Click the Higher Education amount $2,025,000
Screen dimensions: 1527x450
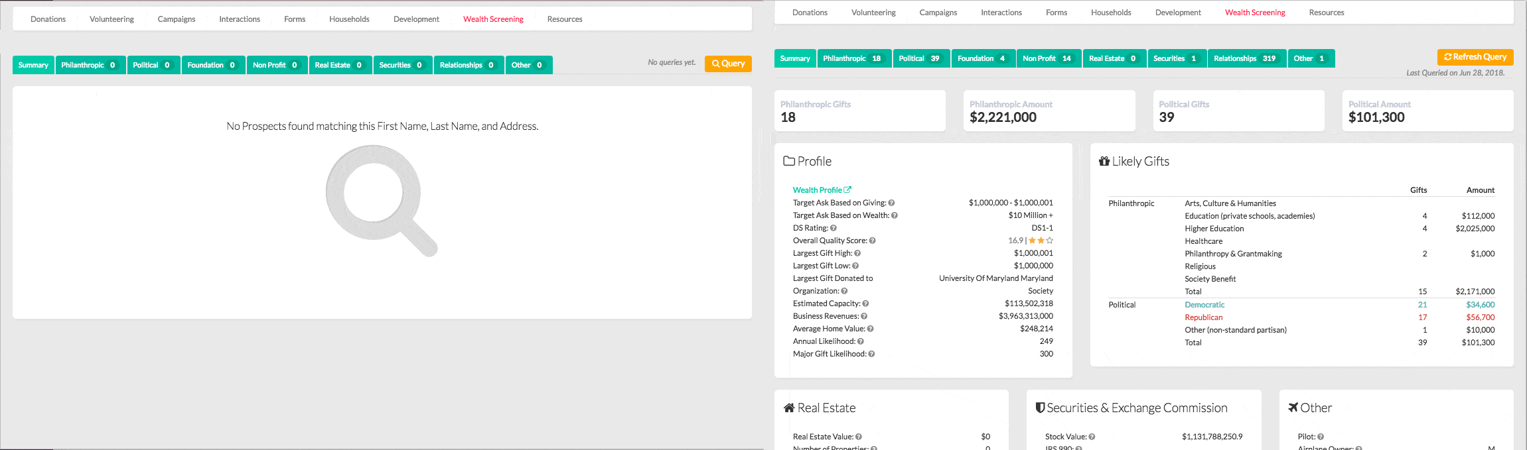pyautogui.click(x=1475, y=229)
